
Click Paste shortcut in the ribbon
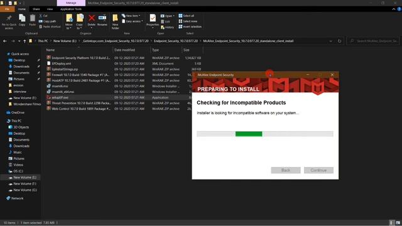click(50, 26)
